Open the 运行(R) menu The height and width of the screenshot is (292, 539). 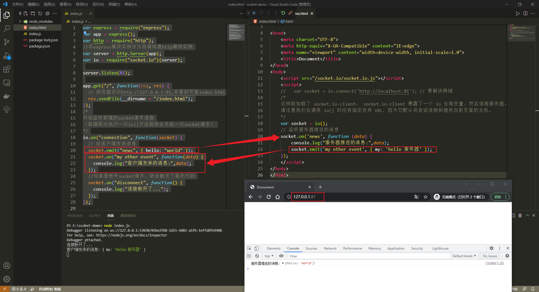coord(98,4)
